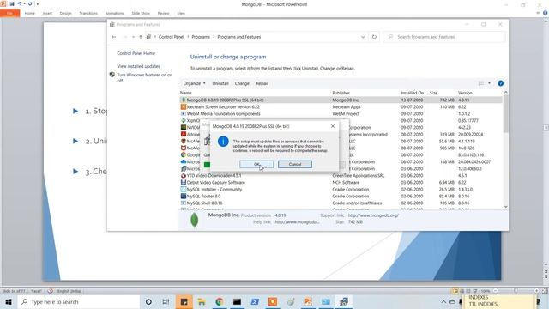Click Repair in the toolbar
The width and height of the screenshot is (549, 309).
pyautogui.click(x=262, y=83)
